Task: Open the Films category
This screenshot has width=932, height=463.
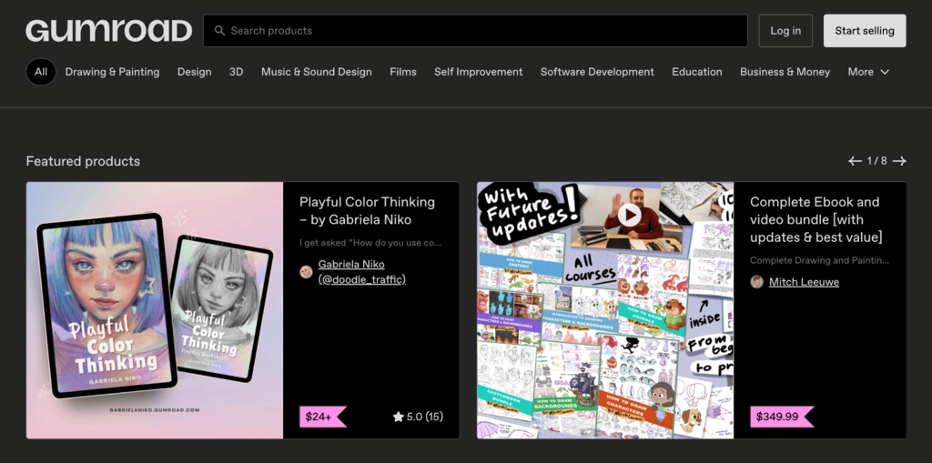Action: (x=403, y=72)
